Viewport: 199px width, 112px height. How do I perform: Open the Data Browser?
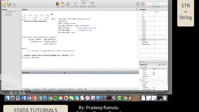pyautogui.click(x=92, y=4)
